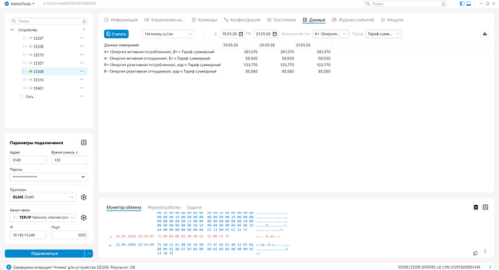Click the IP field 10.192.13.249

(28, 235)
